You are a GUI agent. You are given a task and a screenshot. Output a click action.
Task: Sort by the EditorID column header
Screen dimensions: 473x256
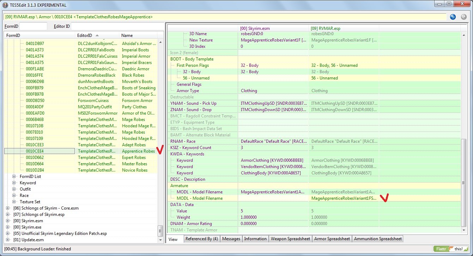pyautogui.click(x=97, y=36)
